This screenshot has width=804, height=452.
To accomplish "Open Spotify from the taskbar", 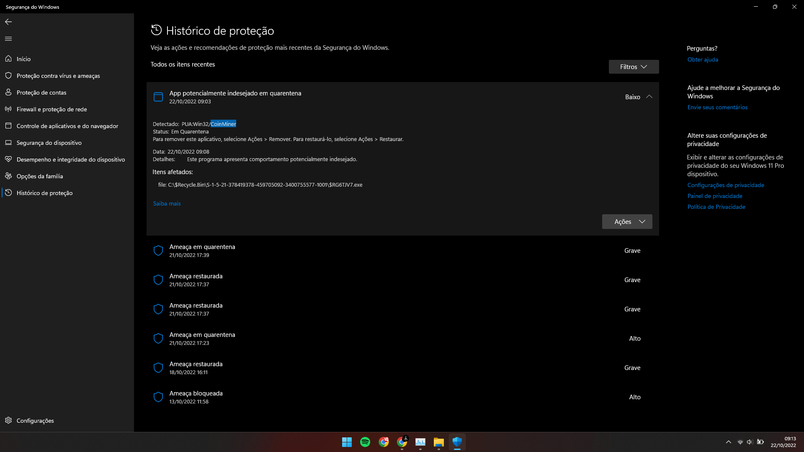I will coord(365,442).
